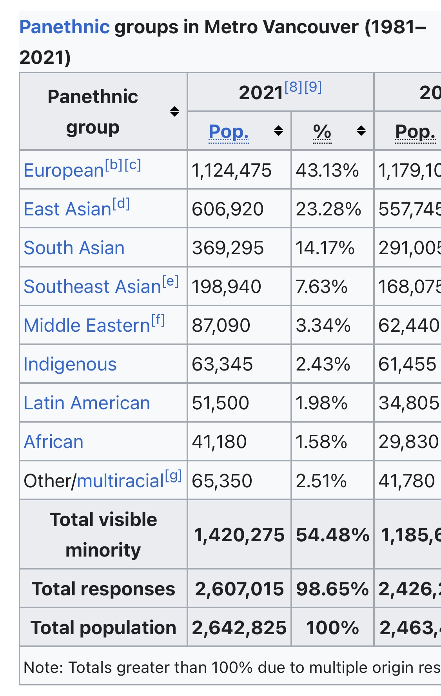Screen dimensions: 441x696
Task: Sort by 2021 percentage column arrows
Action: 361,131
